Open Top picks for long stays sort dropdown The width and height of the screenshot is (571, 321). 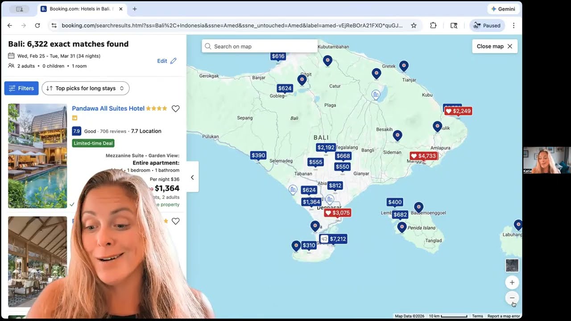[x=86, y=88]
